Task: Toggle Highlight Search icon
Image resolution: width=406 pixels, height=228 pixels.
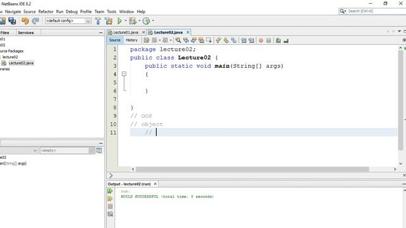Action: tap(201, 41)
